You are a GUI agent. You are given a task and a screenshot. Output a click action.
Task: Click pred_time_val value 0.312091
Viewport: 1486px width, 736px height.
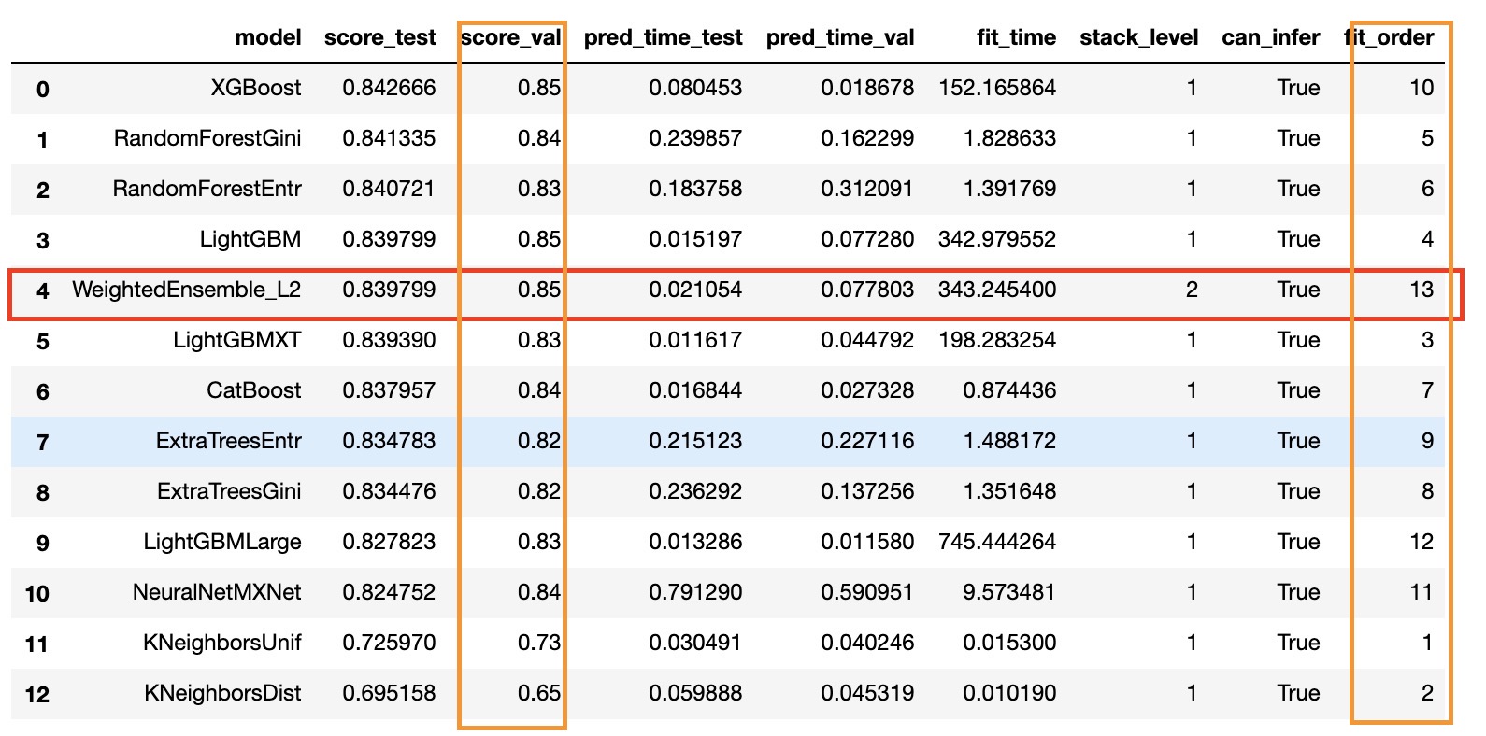[x=867, y=189]
